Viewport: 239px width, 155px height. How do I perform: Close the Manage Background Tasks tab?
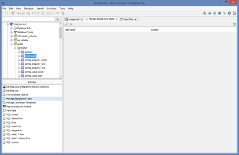(117, 19)
